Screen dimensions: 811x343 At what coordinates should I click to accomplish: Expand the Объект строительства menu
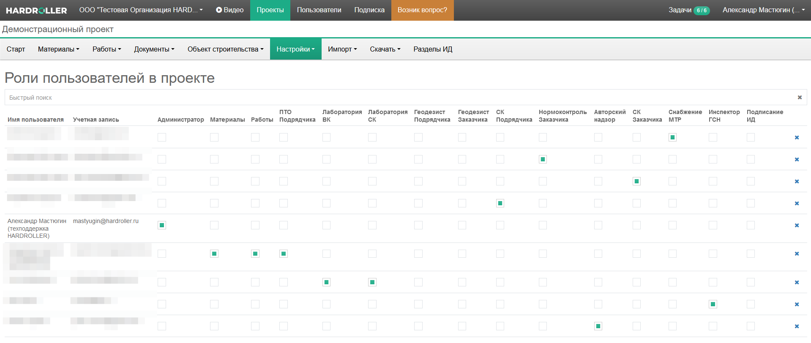tap(226, 49)
